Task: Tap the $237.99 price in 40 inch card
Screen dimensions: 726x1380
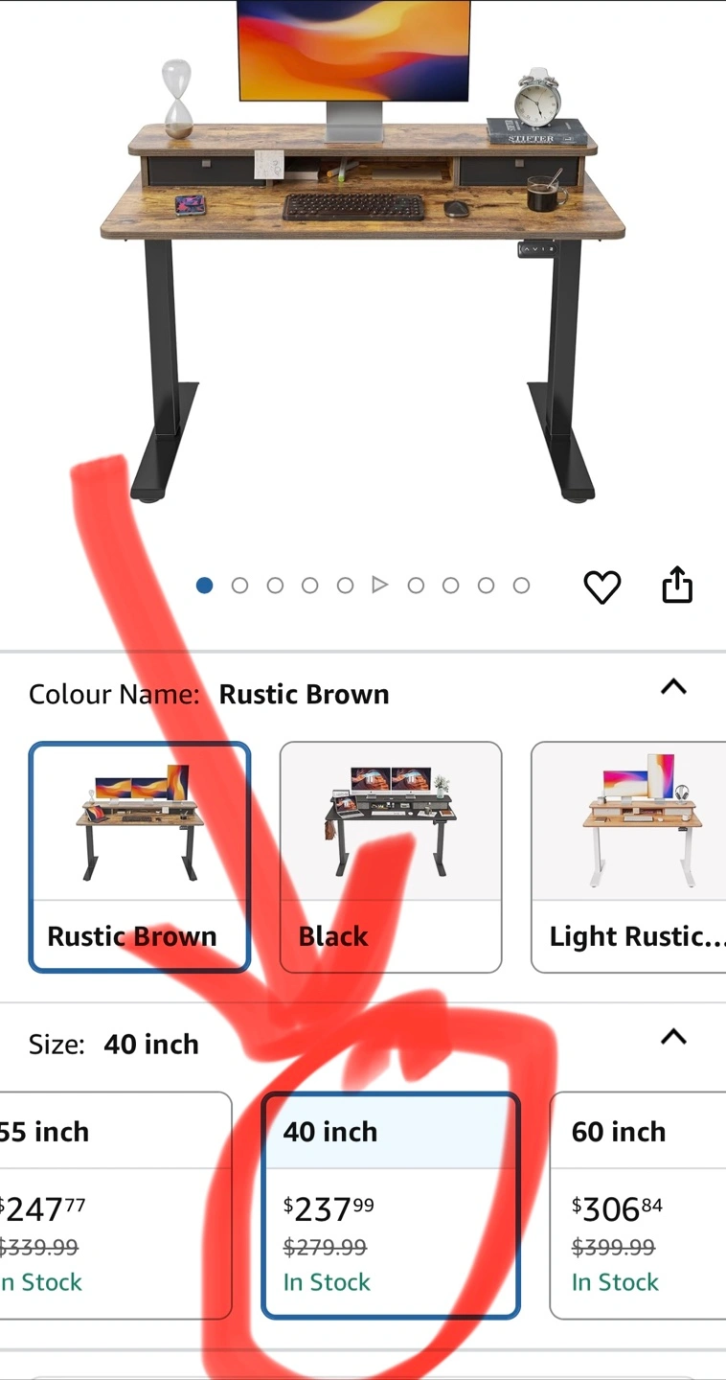Action: (x=329, y=1209)
